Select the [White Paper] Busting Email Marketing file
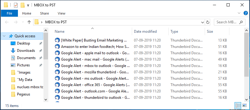Viewport: 250px width, 110px height. (x=94, y=40)
